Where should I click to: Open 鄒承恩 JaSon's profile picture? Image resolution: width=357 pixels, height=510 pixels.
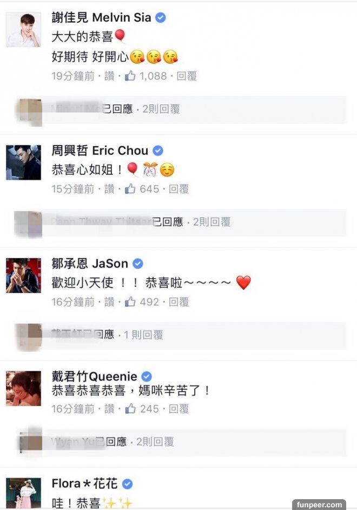23,275
